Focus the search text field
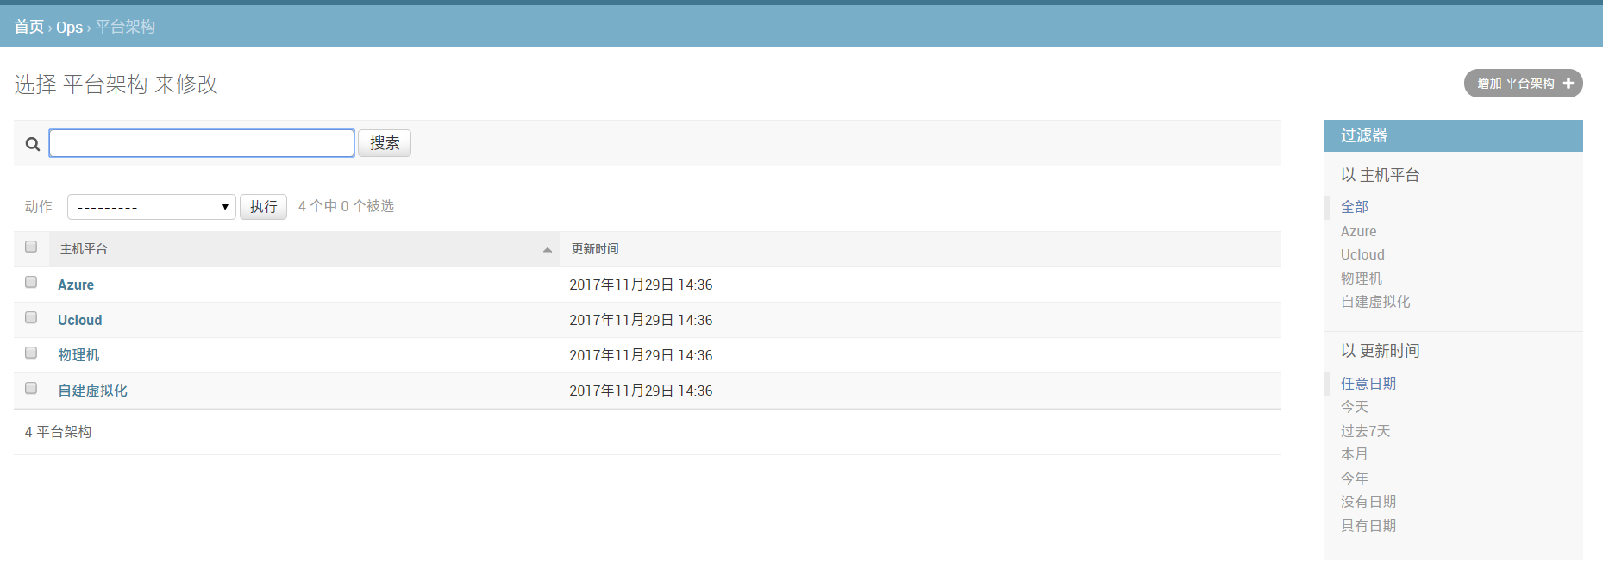The width and height of the screenshot is (1603, 563). tap(202, 143)
